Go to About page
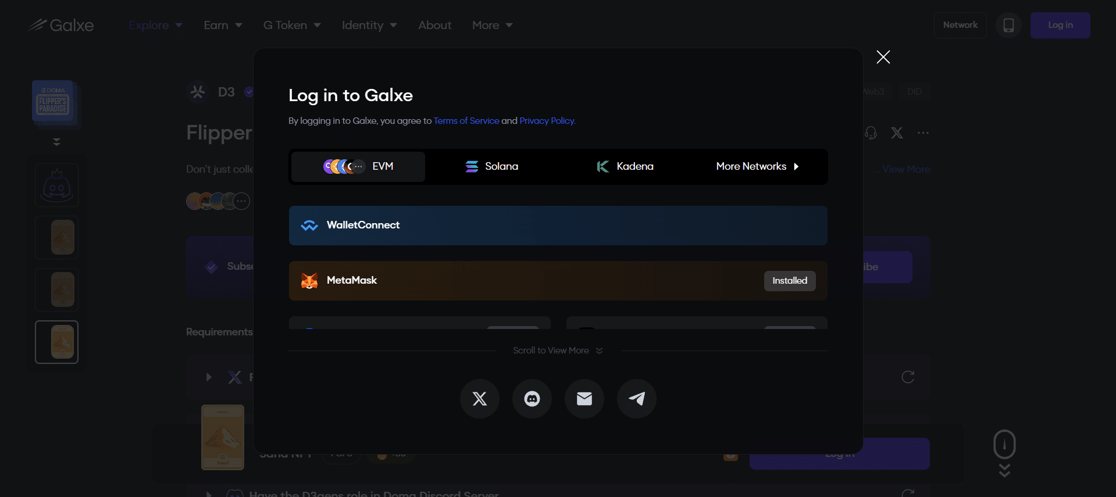 pyautogui.click(x=435, y=26)
